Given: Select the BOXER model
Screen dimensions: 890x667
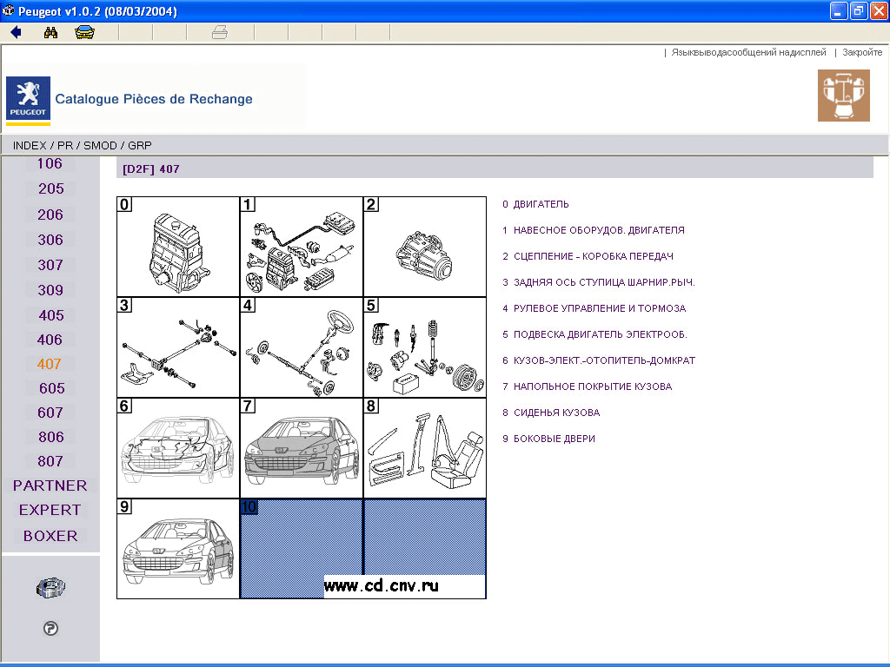Looking at the screenshot, I should (x=50, y=536).
